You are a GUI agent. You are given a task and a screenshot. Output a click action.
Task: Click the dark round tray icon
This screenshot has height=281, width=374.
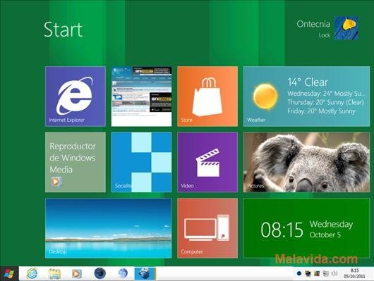299,273
